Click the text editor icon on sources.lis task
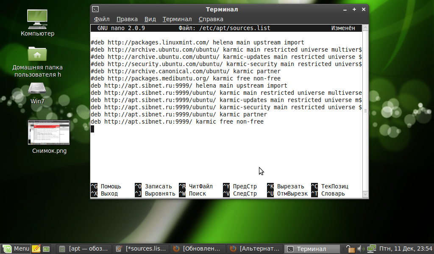 119,249
